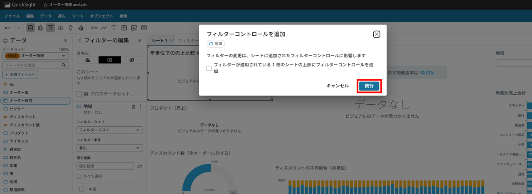Click the redo arrow in the toolbar

click(17, 28)
